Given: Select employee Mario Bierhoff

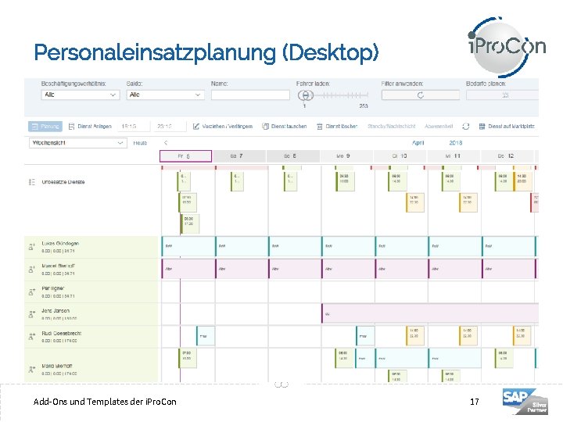Looking at the screenshot, I should point(57,366).
